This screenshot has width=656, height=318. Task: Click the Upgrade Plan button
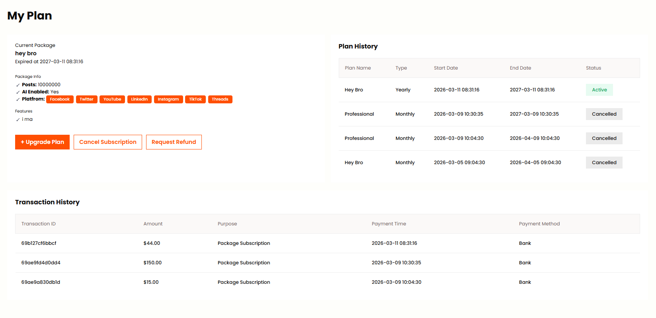[x=42, y=142]
